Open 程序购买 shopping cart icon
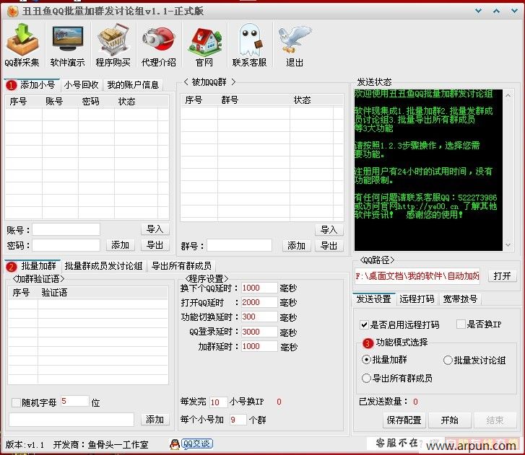 (113, 44)
